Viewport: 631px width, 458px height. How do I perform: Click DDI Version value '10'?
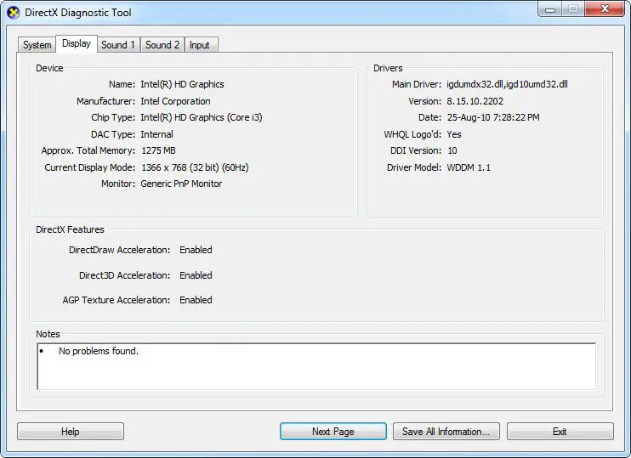coord(452,150)
